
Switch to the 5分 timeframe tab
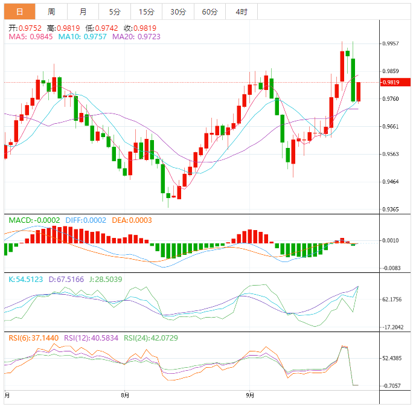coord(114,11)
